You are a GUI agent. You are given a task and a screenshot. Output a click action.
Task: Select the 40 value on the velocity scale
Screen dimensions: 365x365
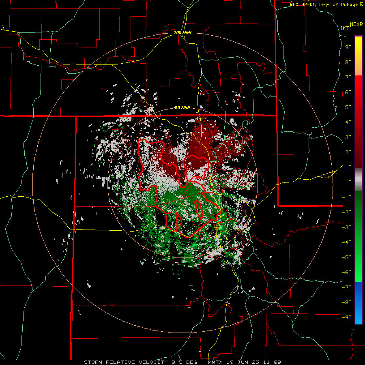click(348, 122)
